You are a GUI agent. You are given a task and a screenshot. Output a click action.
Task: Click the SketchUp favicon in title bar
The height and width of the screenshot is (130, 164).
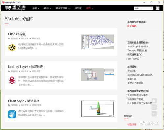pos(3,2)
